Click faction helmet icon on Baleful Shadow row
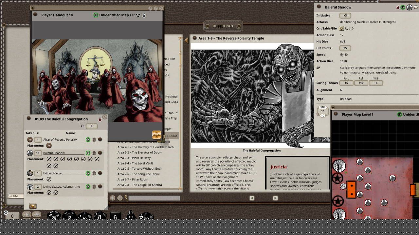 (x=94, y=153)
